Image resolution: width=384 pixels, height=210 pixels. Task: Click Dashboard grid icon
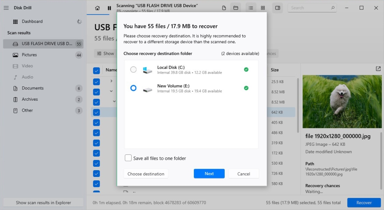(x=15, y=21)
